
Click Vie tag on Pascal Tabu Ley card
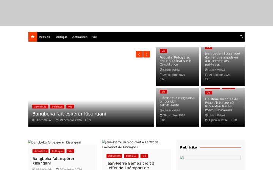coord(209,93)
